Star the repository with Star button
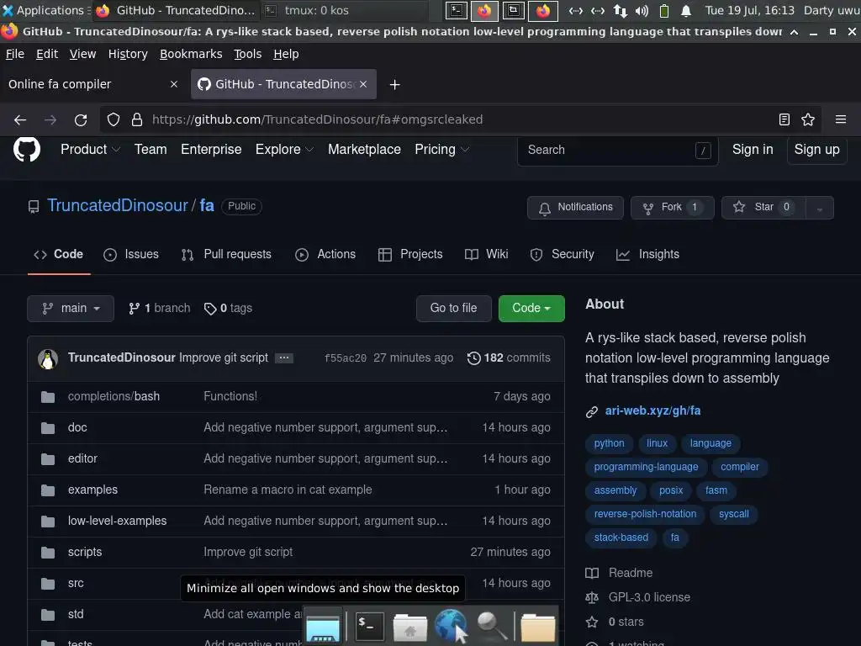 tap(763, 208)
